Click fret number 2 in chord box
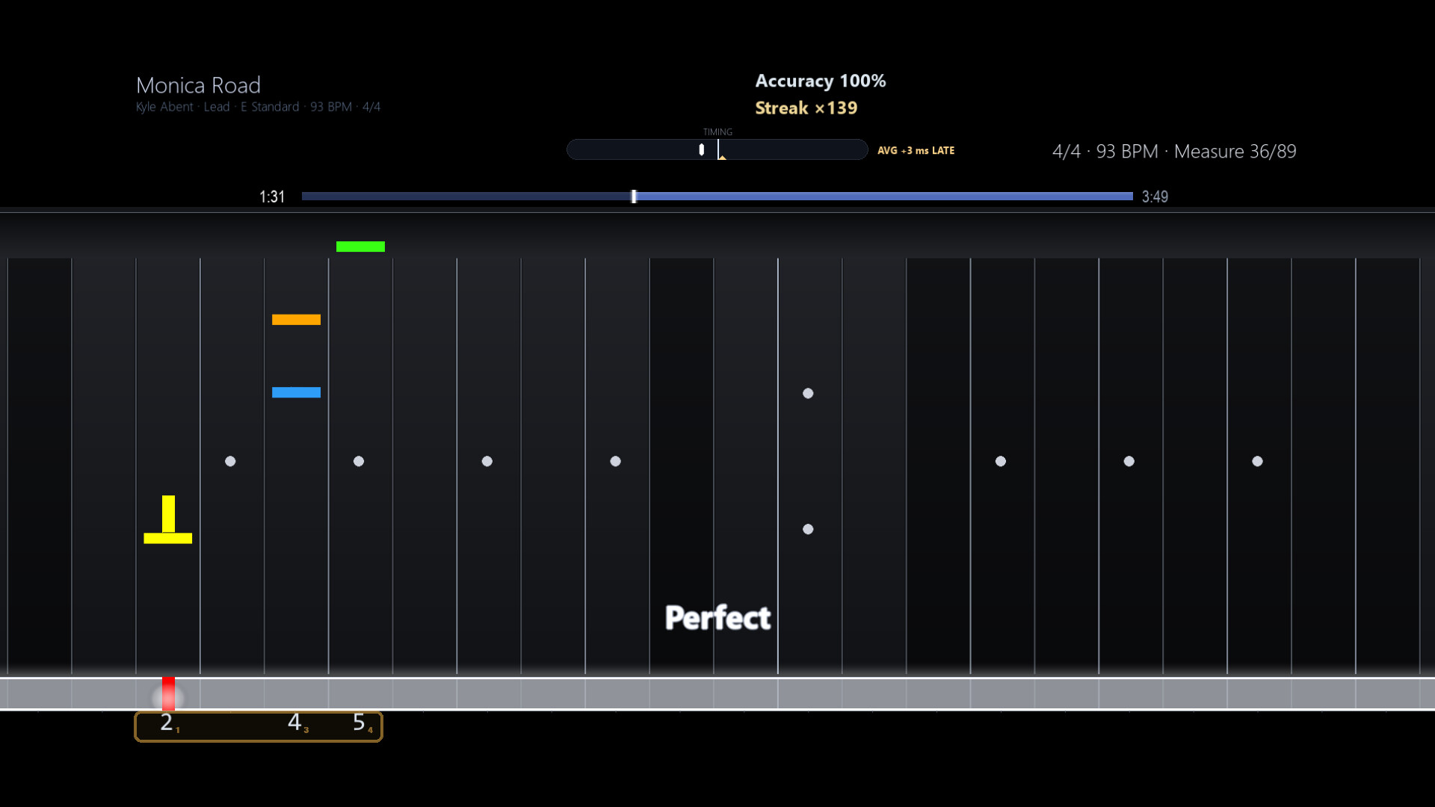The image size is (1435, 807). [x=167, y=723]
